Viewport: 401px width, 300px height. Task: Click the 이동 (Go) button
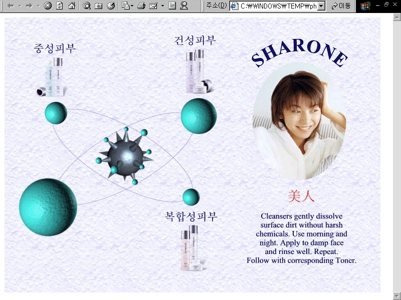(341, 6)
